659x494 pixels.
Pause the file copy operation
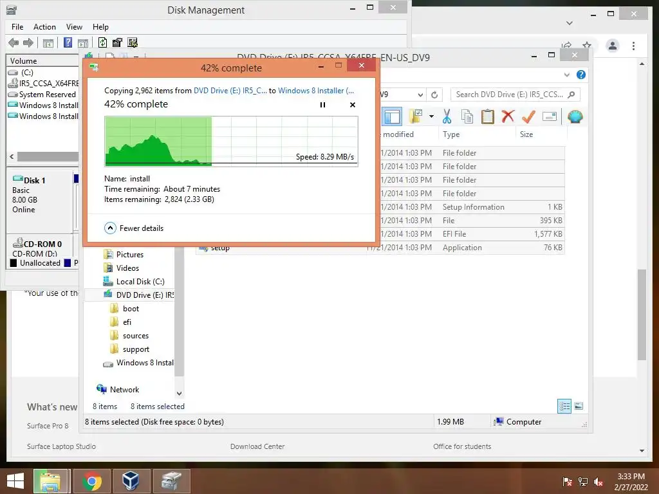(323, 105)
